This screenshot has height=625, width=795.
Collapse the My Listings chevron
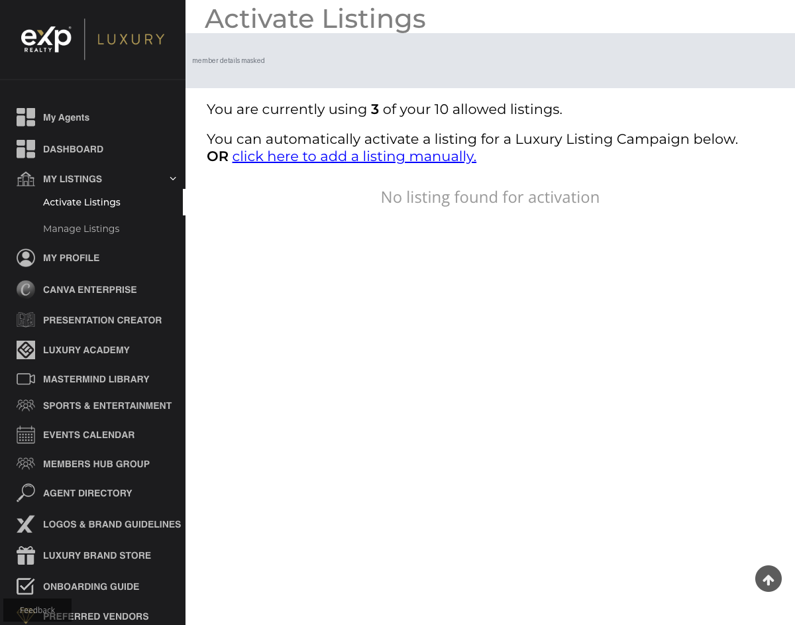pyautogui.click(x=173, y=179)
